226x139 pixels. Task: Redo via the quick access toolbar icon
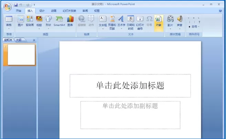[x=28, y=5]
